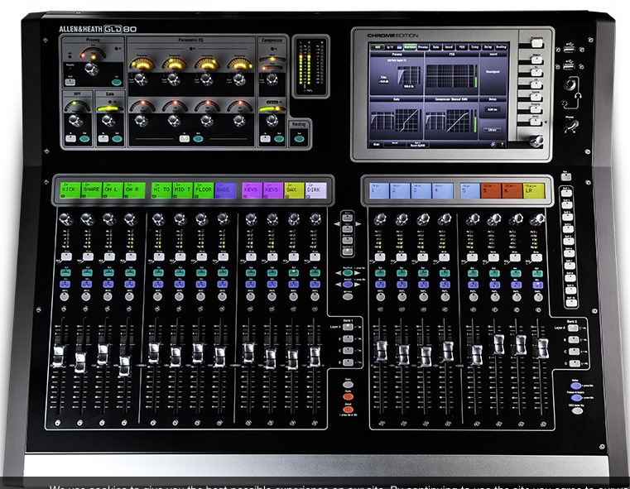
Task: Click the KICK channel fader
Action: point(59,357)
